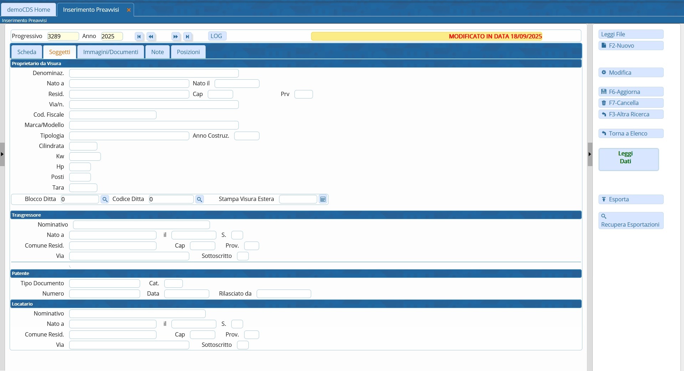Viewport: 684px width, 371px height.
Task: Delete record with F7-Cancella button
Action: tap(631, 103)
